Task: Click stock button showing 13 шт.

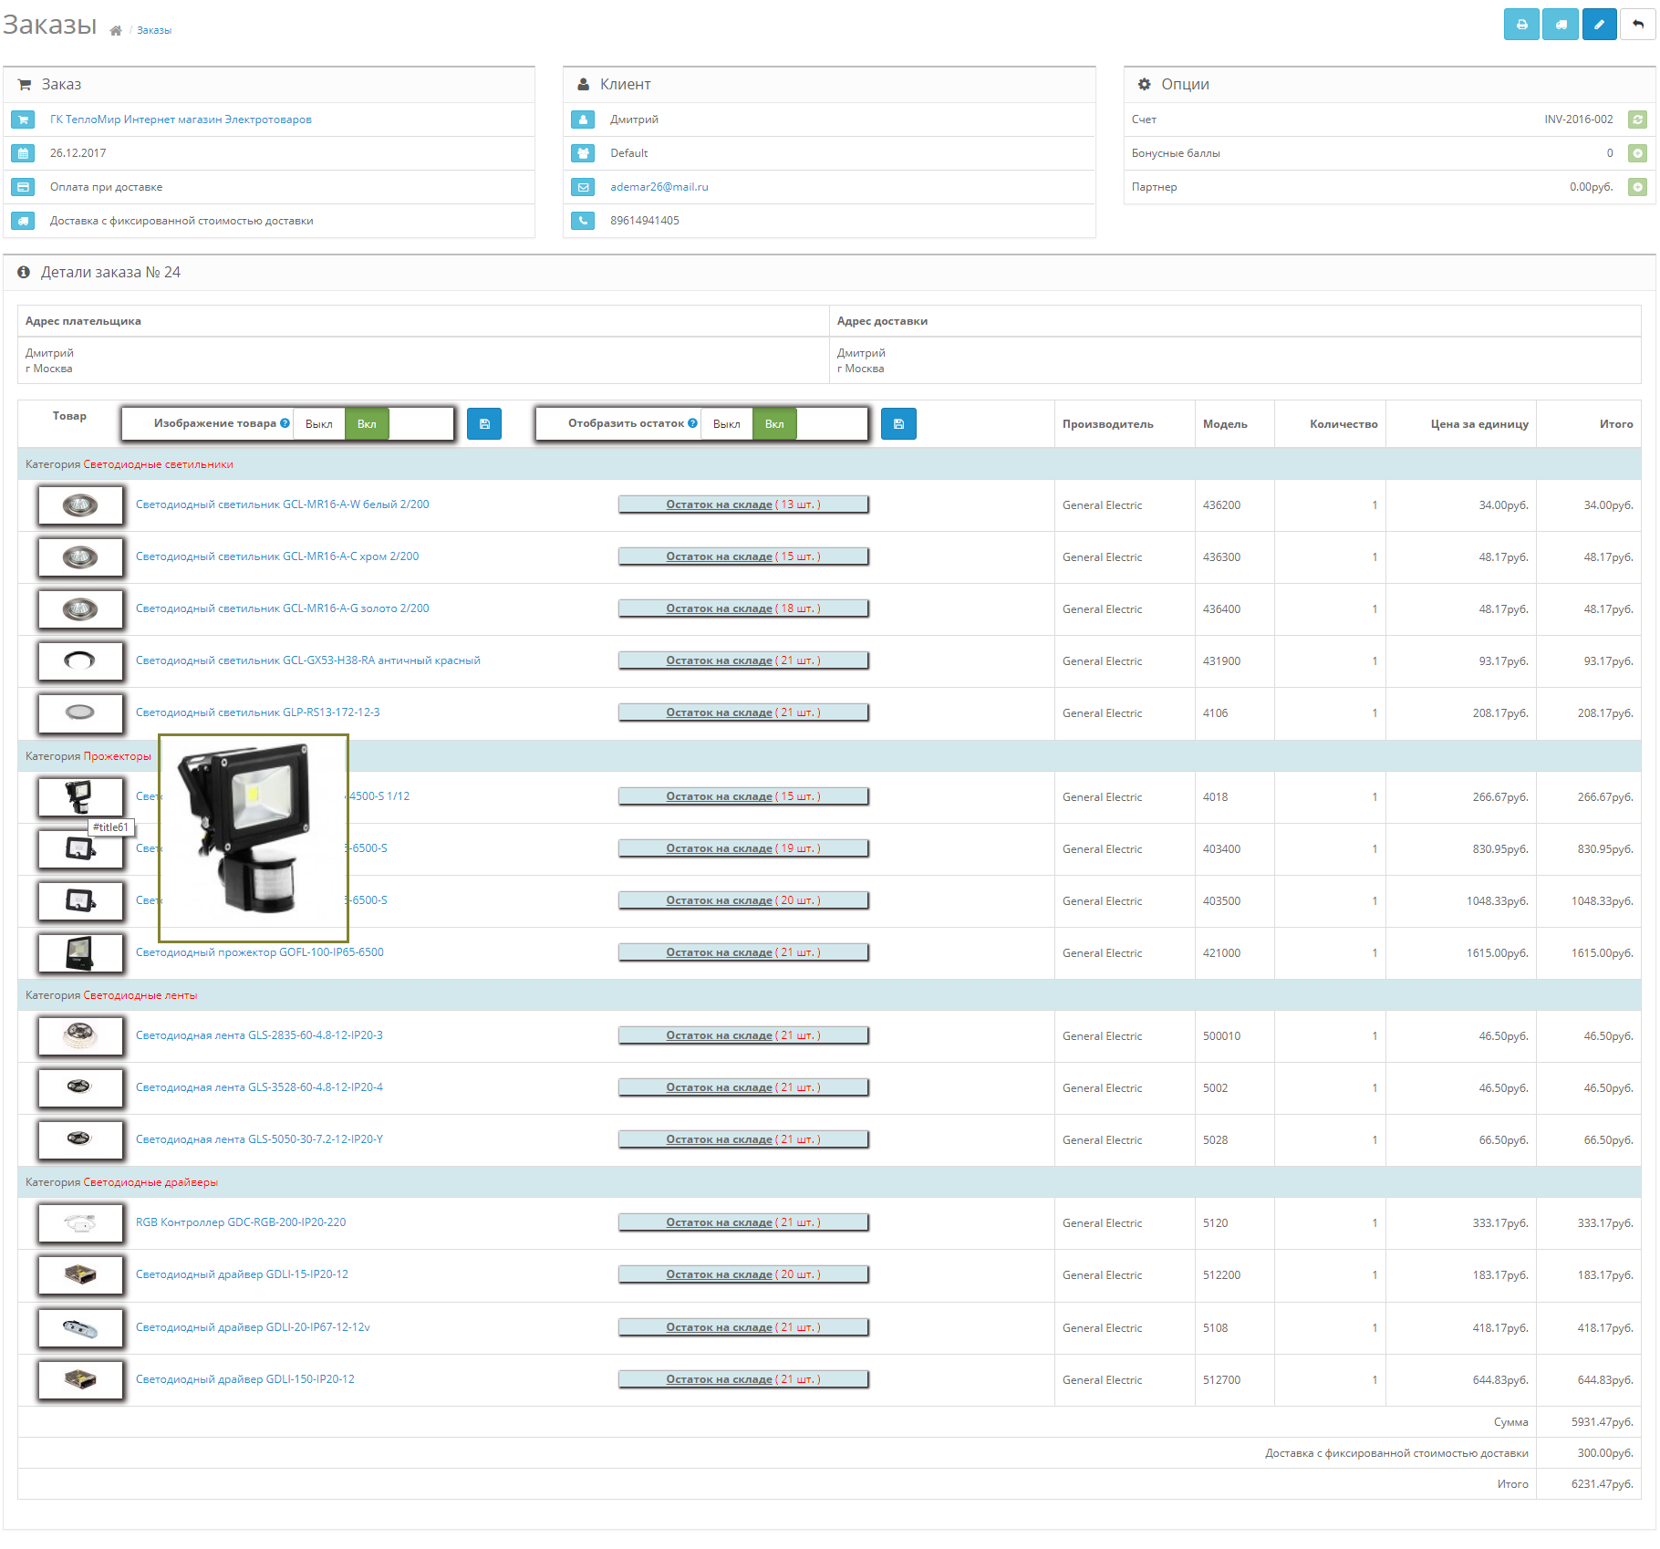Action: (x=743, y=504)
